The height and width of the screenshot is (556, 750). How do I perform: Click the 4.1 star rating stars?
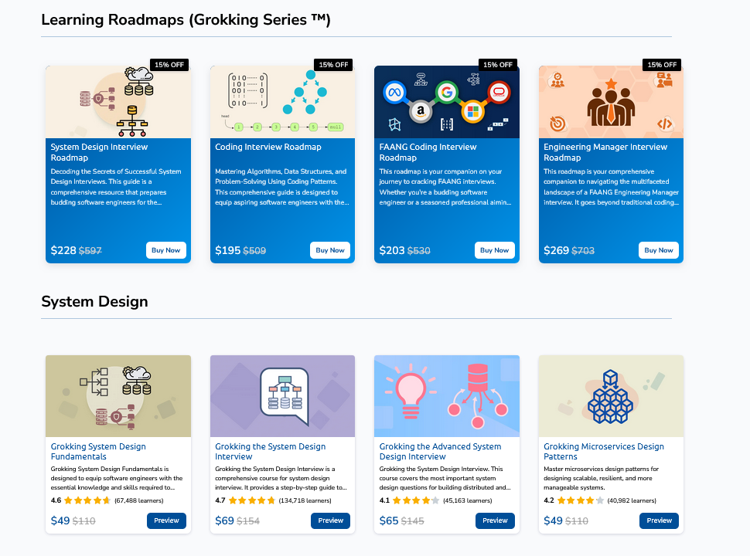[x=416, y=500]
